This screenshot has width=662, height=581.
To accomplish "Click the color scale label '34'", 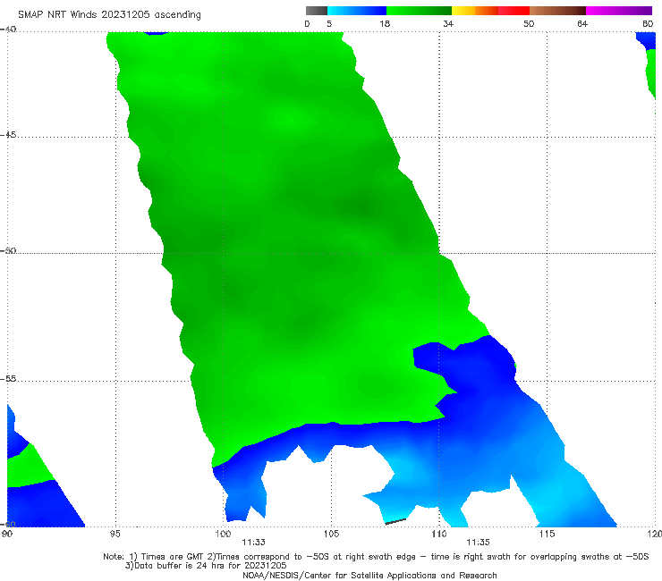I will tap(448, 24).
